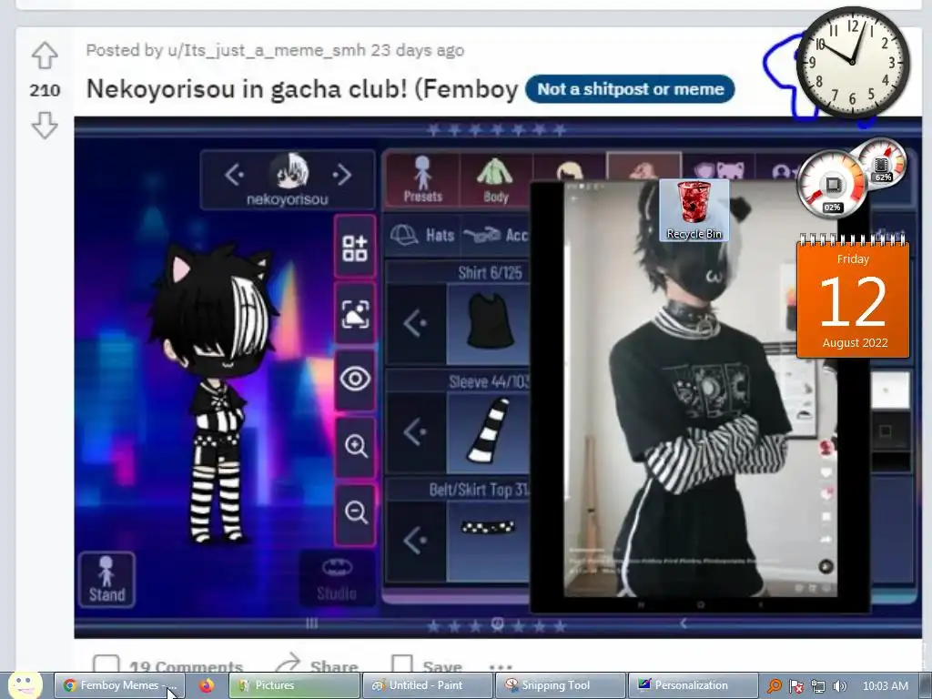The image size is (932, 699).
Task: Click the Studio button in the image
Action: (x=337, y=580)
